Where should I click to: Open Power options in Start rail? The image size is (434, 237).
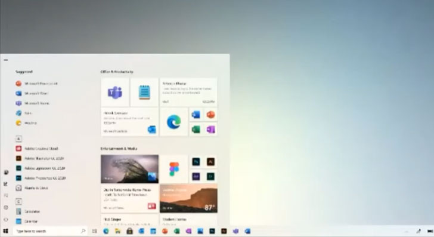[6, 220]
